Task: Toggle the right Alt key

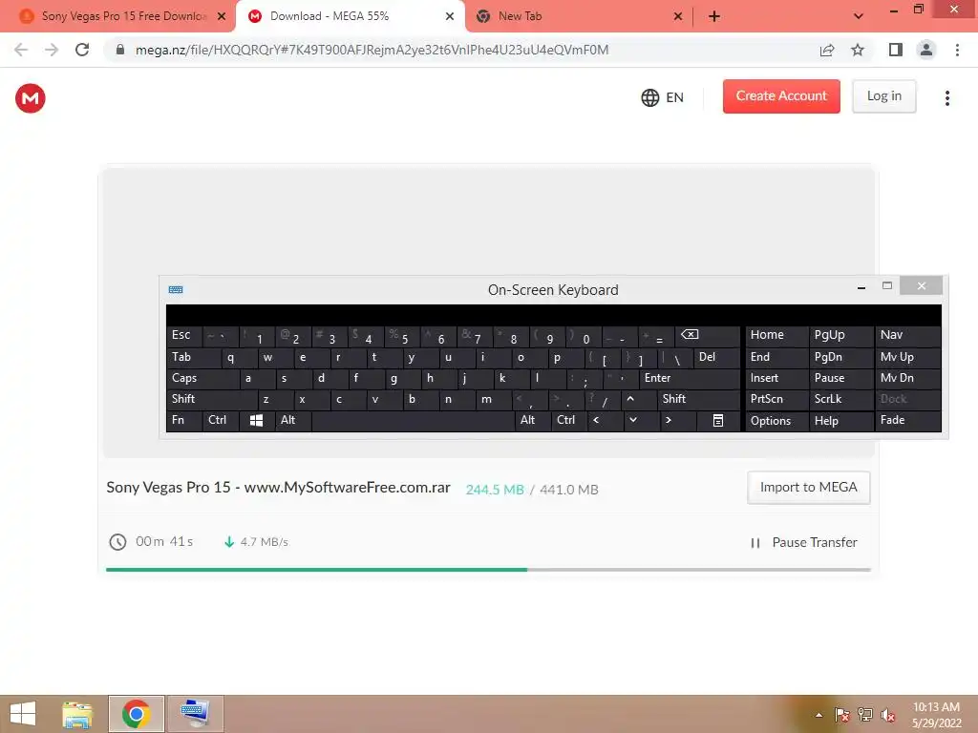Action: [x=532, y=421]
